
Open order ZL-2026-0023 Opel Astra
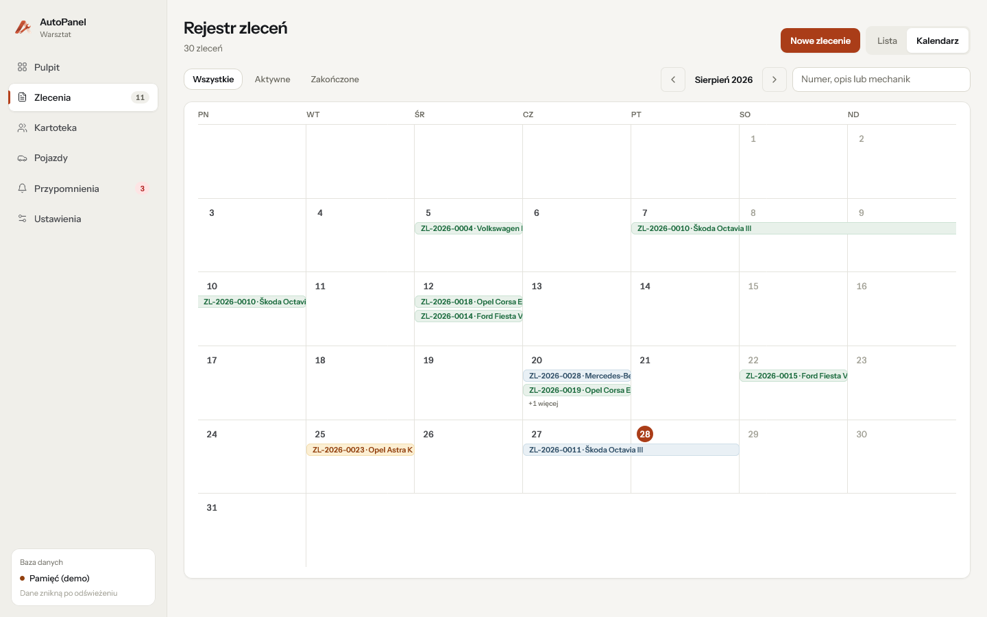pyautogui.click(x=361, y=450)
